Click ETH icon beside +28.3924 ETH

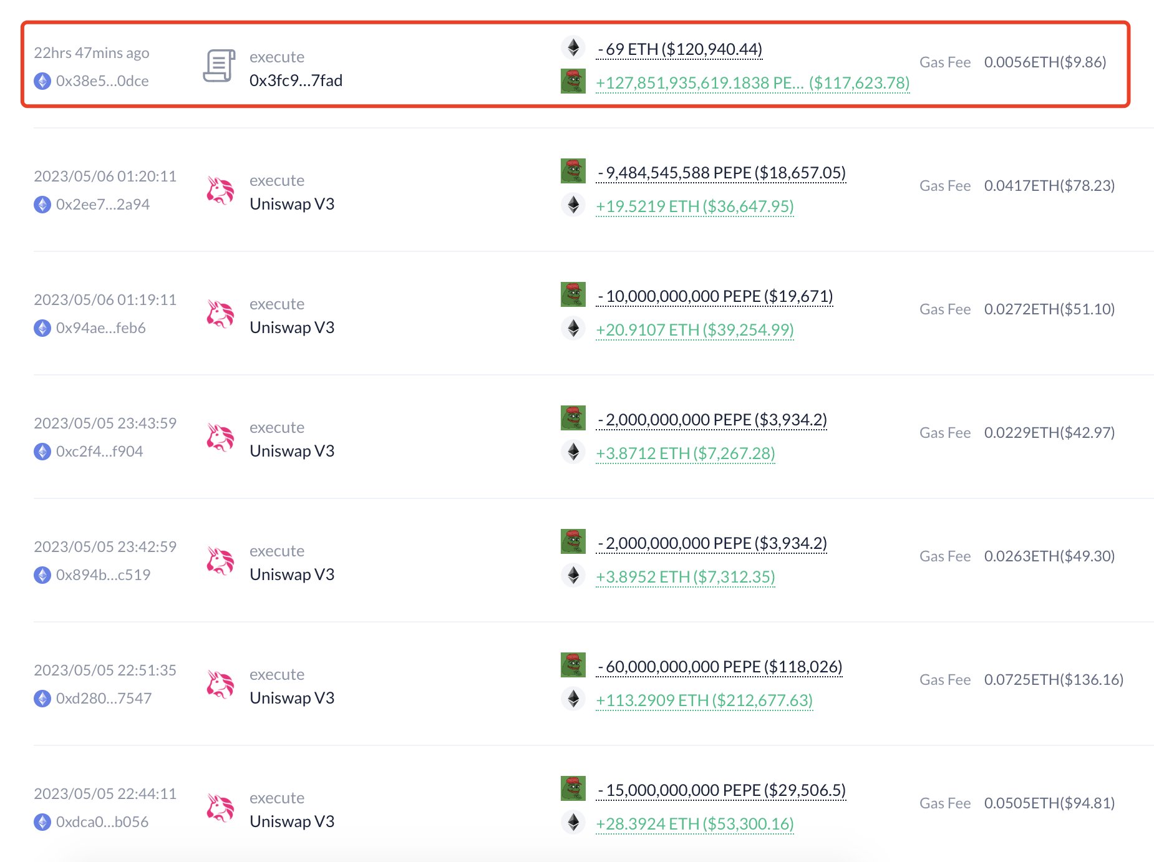coord(573,822)
